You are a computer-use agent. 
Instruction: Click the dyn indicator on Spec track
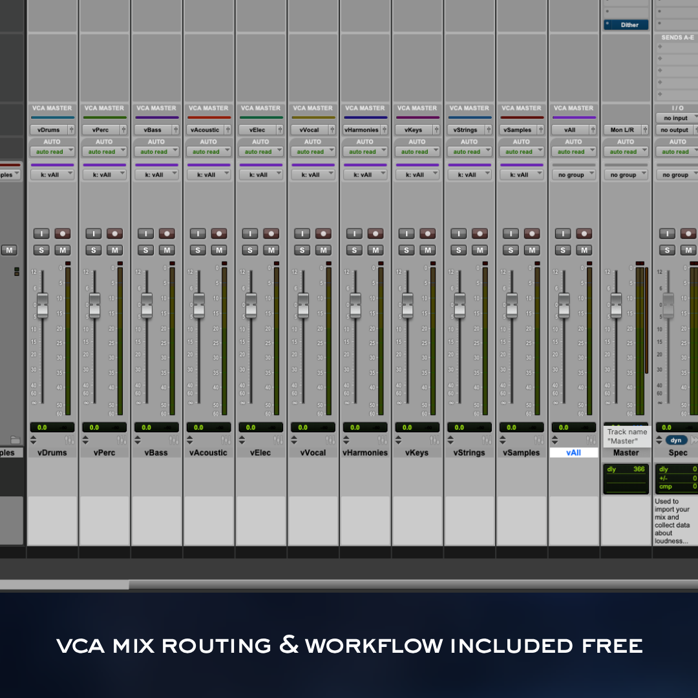point(676,440)
